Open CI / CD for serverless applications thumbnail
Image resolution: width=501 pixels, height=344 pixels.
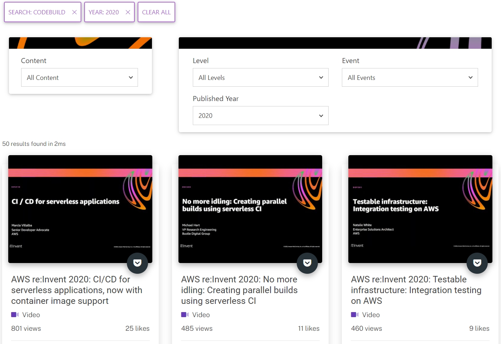pos(80,209)
